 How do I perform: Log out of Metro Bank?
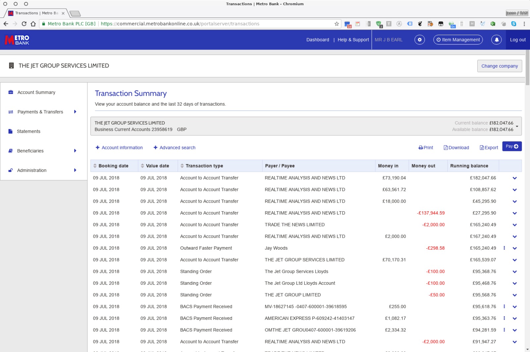click(x=518, y=40)
